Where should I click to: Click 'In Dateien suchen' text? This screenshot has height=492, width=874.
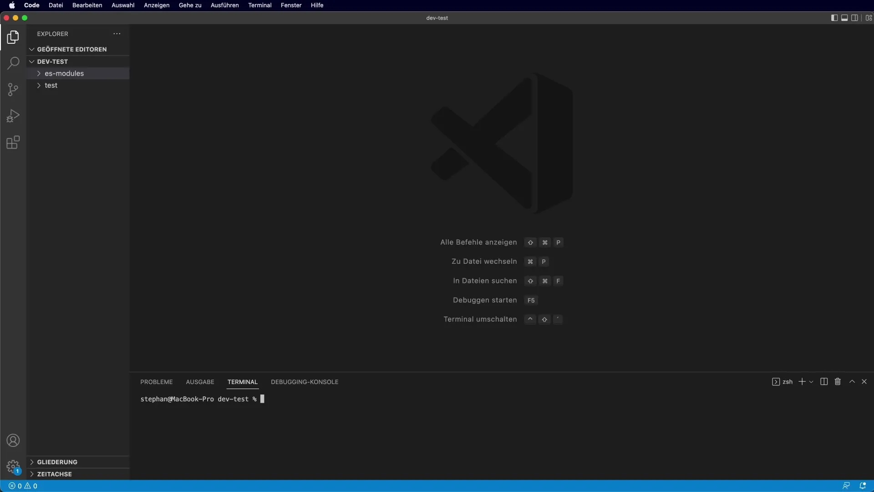pyautogui.click(x=485, y=281)
